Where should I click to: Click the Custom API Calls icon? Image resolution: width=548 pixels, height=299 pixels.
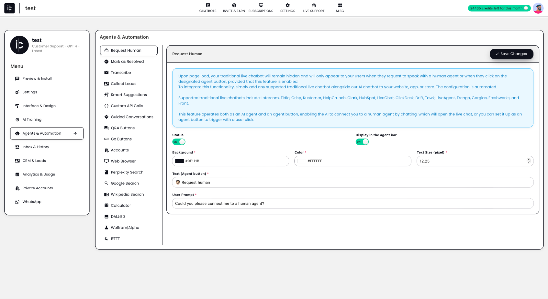pyautogui.click(x=106, y=106)
